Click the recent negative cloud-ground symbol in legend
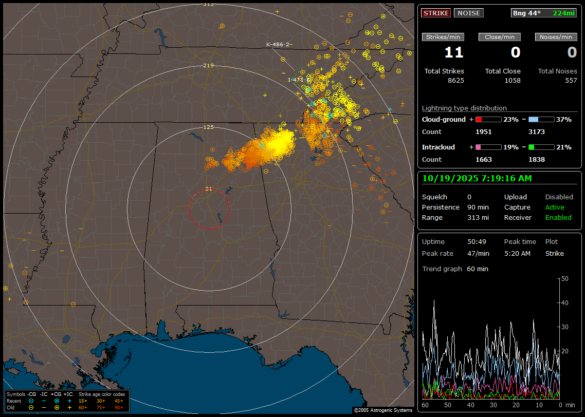This screenshot has height=417, width=585. pyautogui.click(x=31, y=401)
